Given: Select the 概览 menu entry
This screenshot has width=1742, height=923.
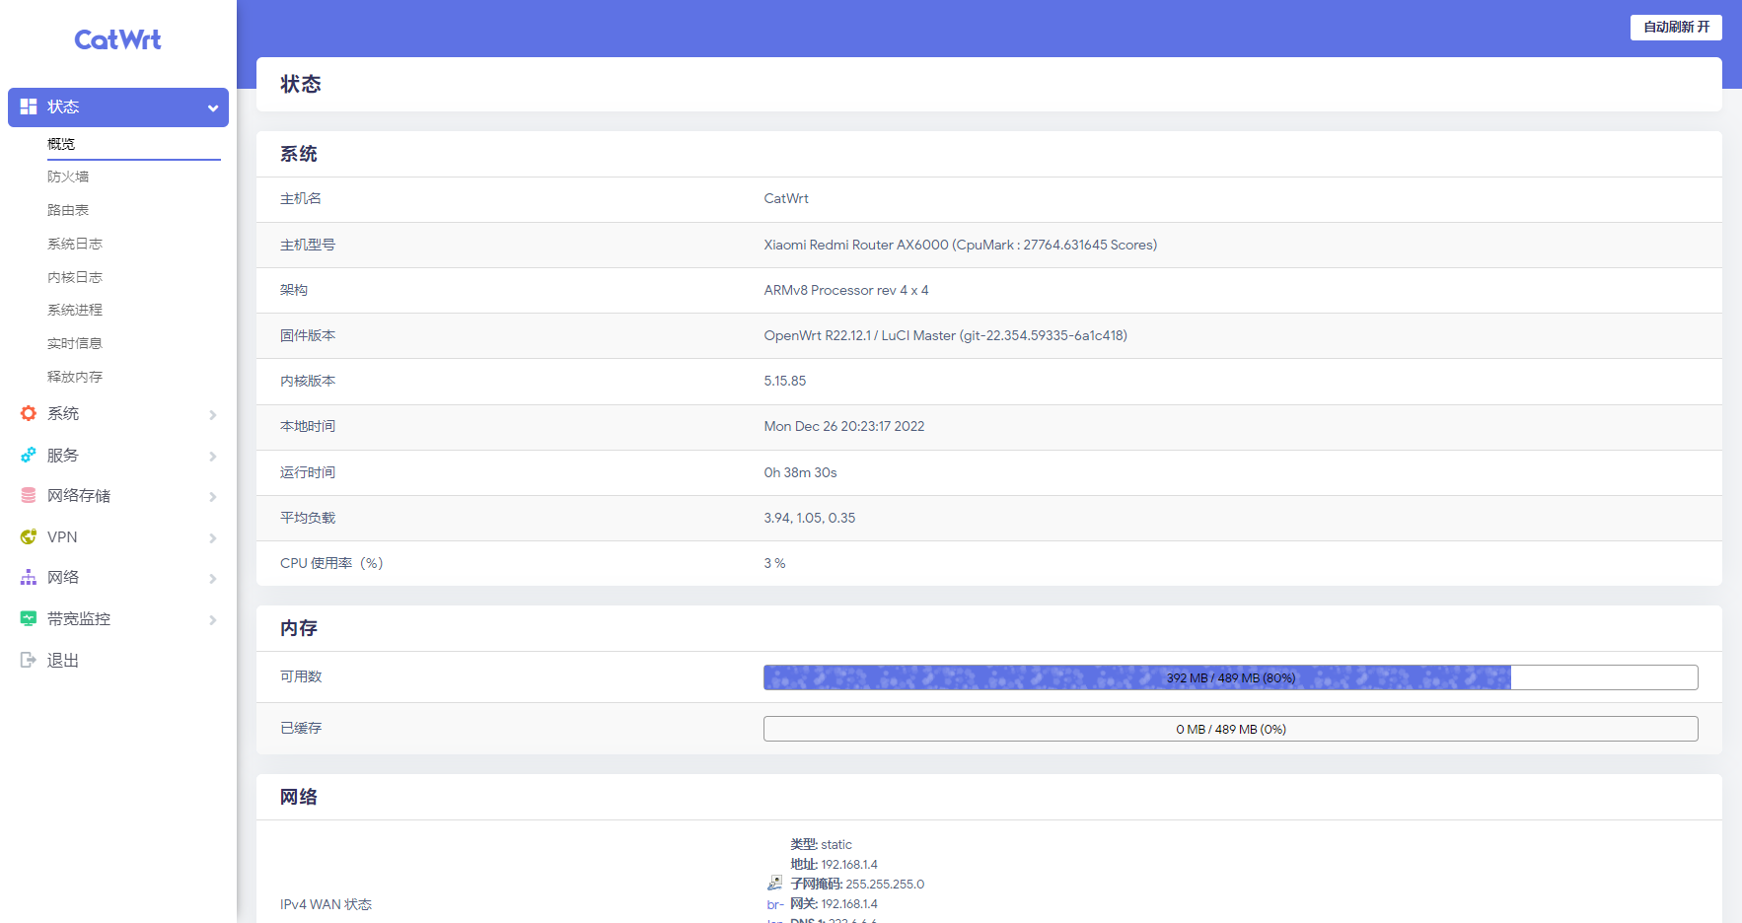Looking at the screenshot, I should (x=61, y=143).
